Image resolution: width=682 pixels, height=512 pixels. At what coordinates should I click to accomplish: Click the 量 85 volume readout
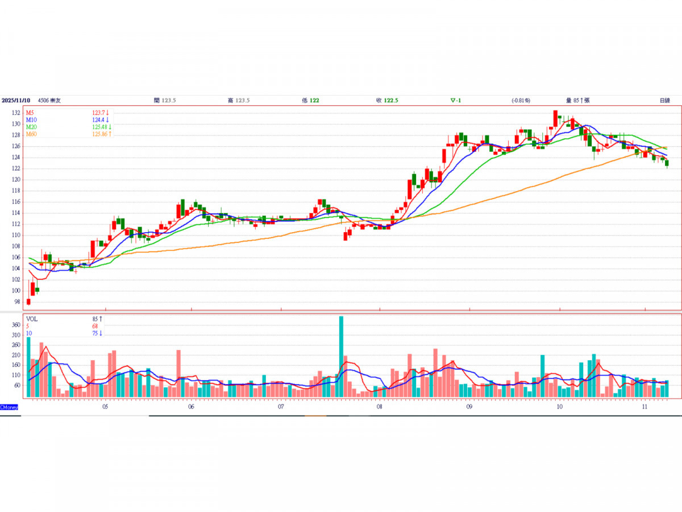coord(578,101)
